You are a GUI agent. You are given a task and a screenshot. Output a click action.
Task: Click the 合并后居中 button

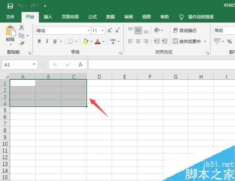(187, 41)
